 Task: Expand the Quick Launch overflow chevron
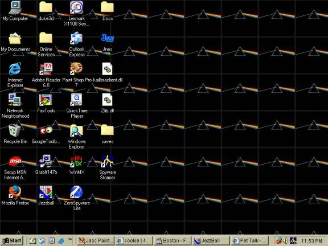[x=70, y=239]
